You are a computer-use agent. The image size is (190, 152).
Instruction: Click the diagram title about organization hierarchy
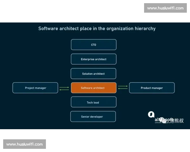click(x=97, y=28)
